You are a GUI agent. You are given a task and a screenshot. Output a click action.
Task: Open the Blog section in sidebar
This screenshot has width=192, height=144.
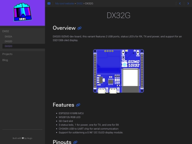[5, 60]
